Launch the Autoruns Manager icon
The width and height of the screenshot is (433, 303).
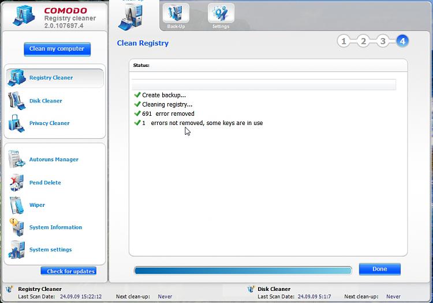coord(17,159)
